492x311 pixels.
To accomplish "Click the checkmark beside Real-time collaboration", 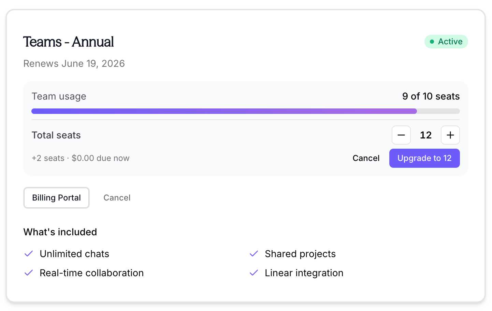I will (29, 273).
